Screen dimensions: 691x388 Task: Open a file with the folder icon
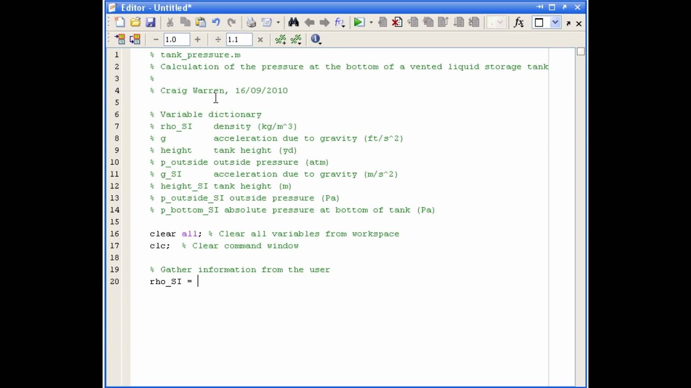coord(135,23)
